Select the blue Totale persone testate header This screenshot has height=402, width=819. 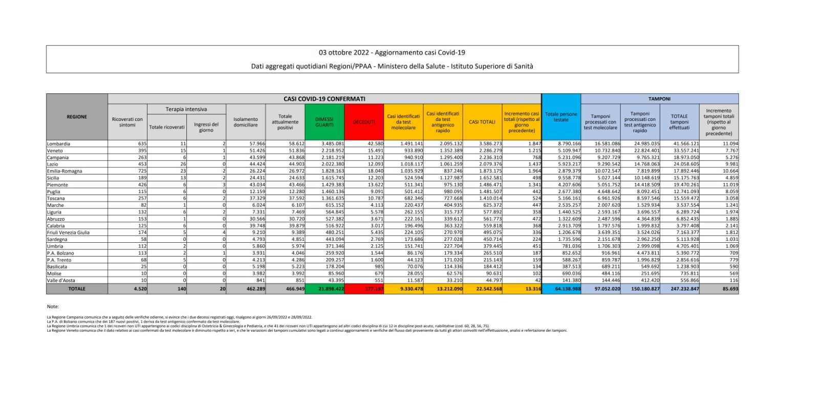coord(561,117)
